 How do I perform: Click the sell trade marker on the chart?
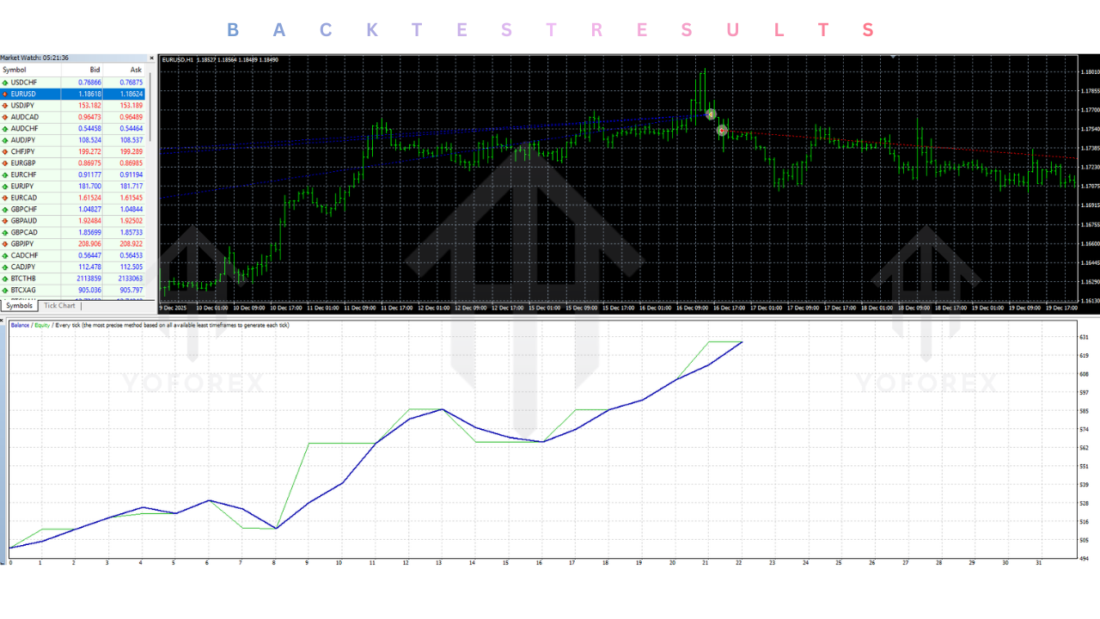(x=710, y=113)
